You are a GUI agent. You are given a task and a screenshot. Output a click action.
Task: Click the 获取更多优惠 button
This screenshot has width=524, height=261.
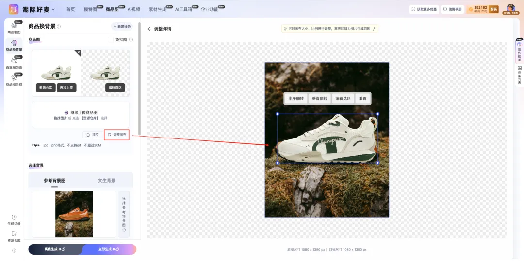[424, 9]
